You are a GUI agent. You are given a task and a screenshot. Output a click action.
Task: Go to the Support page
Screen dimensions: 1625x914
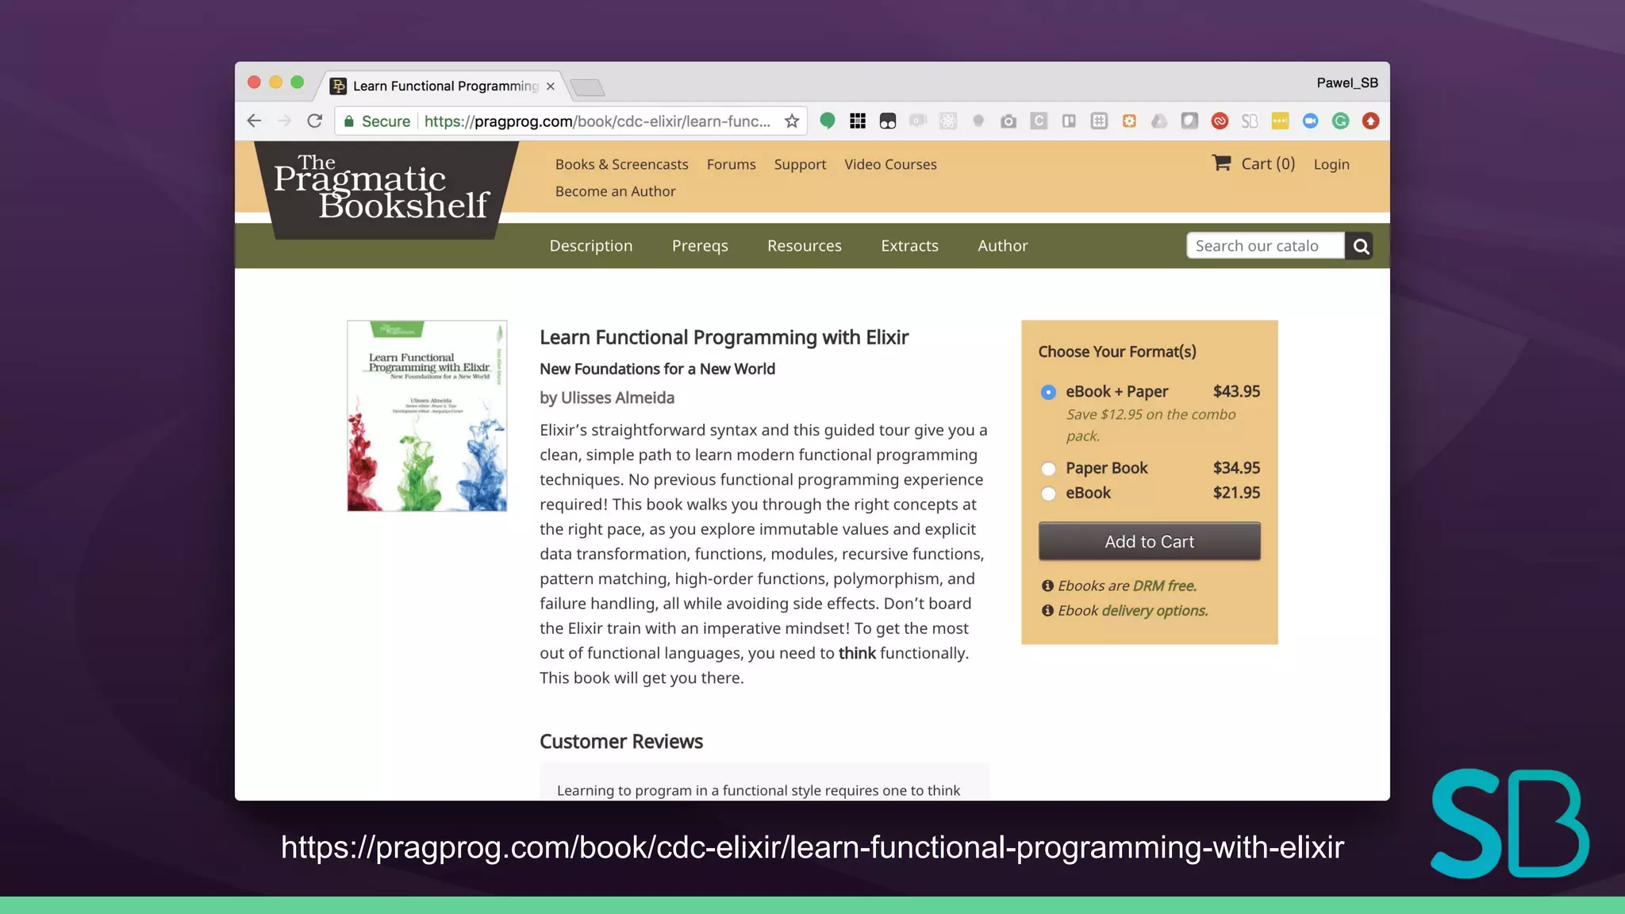pos(800,164)
